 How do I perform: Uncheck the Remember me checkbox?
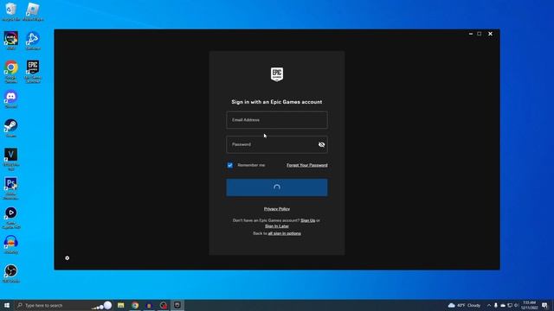click(x=230, y=165)
